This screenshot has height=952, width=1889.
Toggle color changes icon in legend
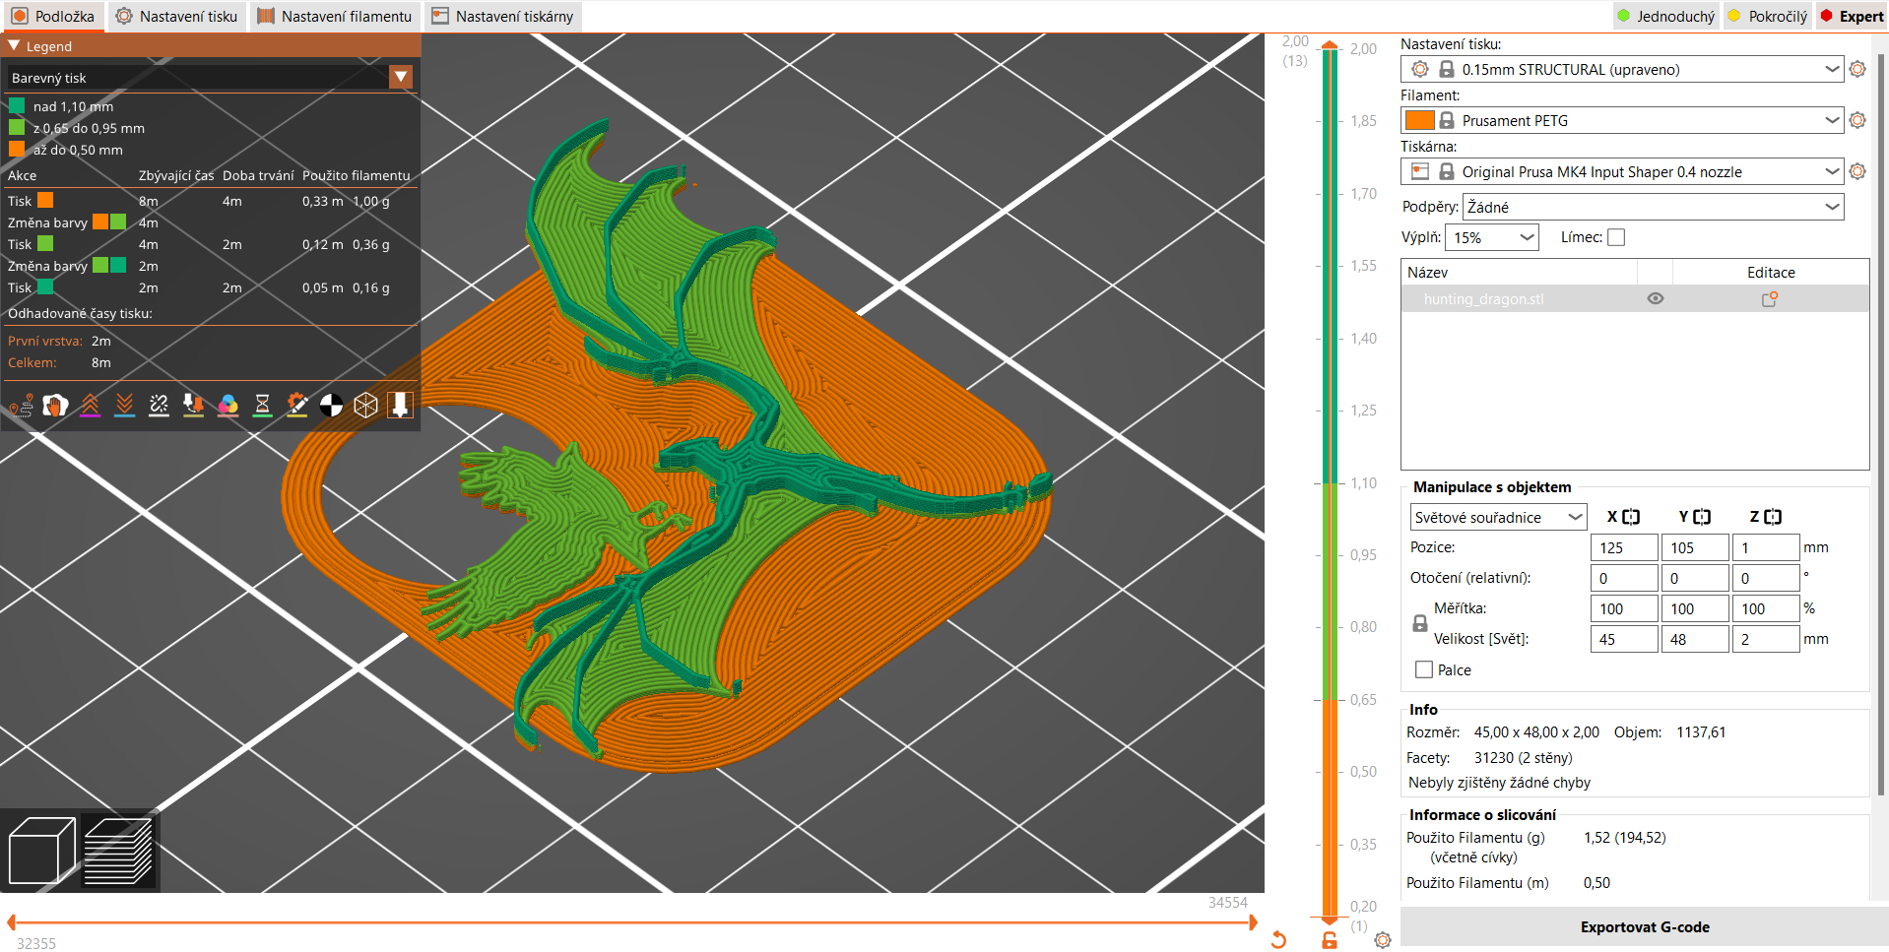228,405
